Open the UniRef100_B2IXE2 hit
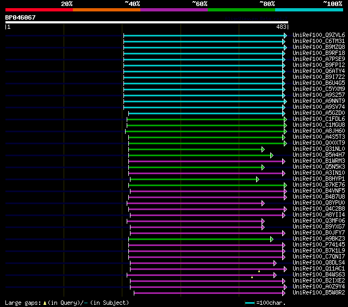The height and width of the screenshot is (307, 348). 319,281
